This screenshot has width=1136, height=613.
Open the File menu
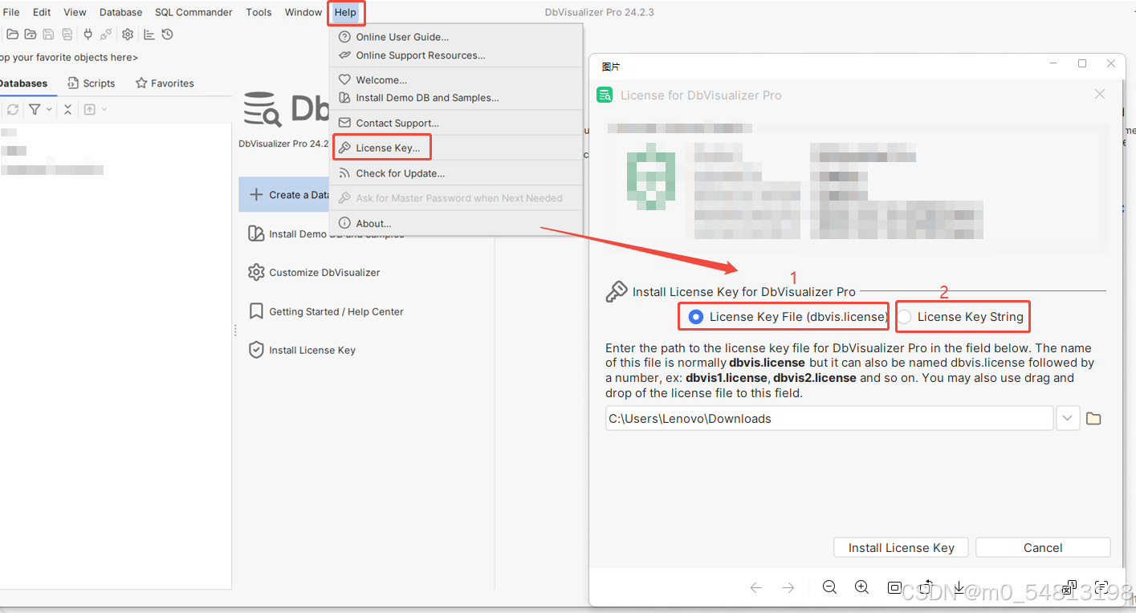point(11,12)
